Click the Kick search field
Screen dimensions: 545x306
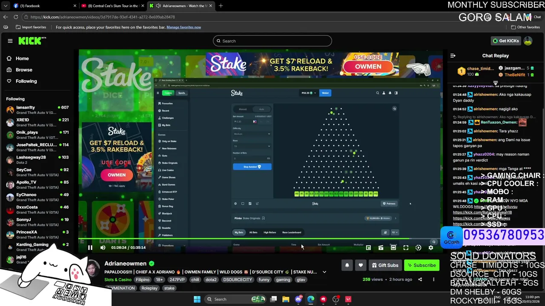[272, 41]
